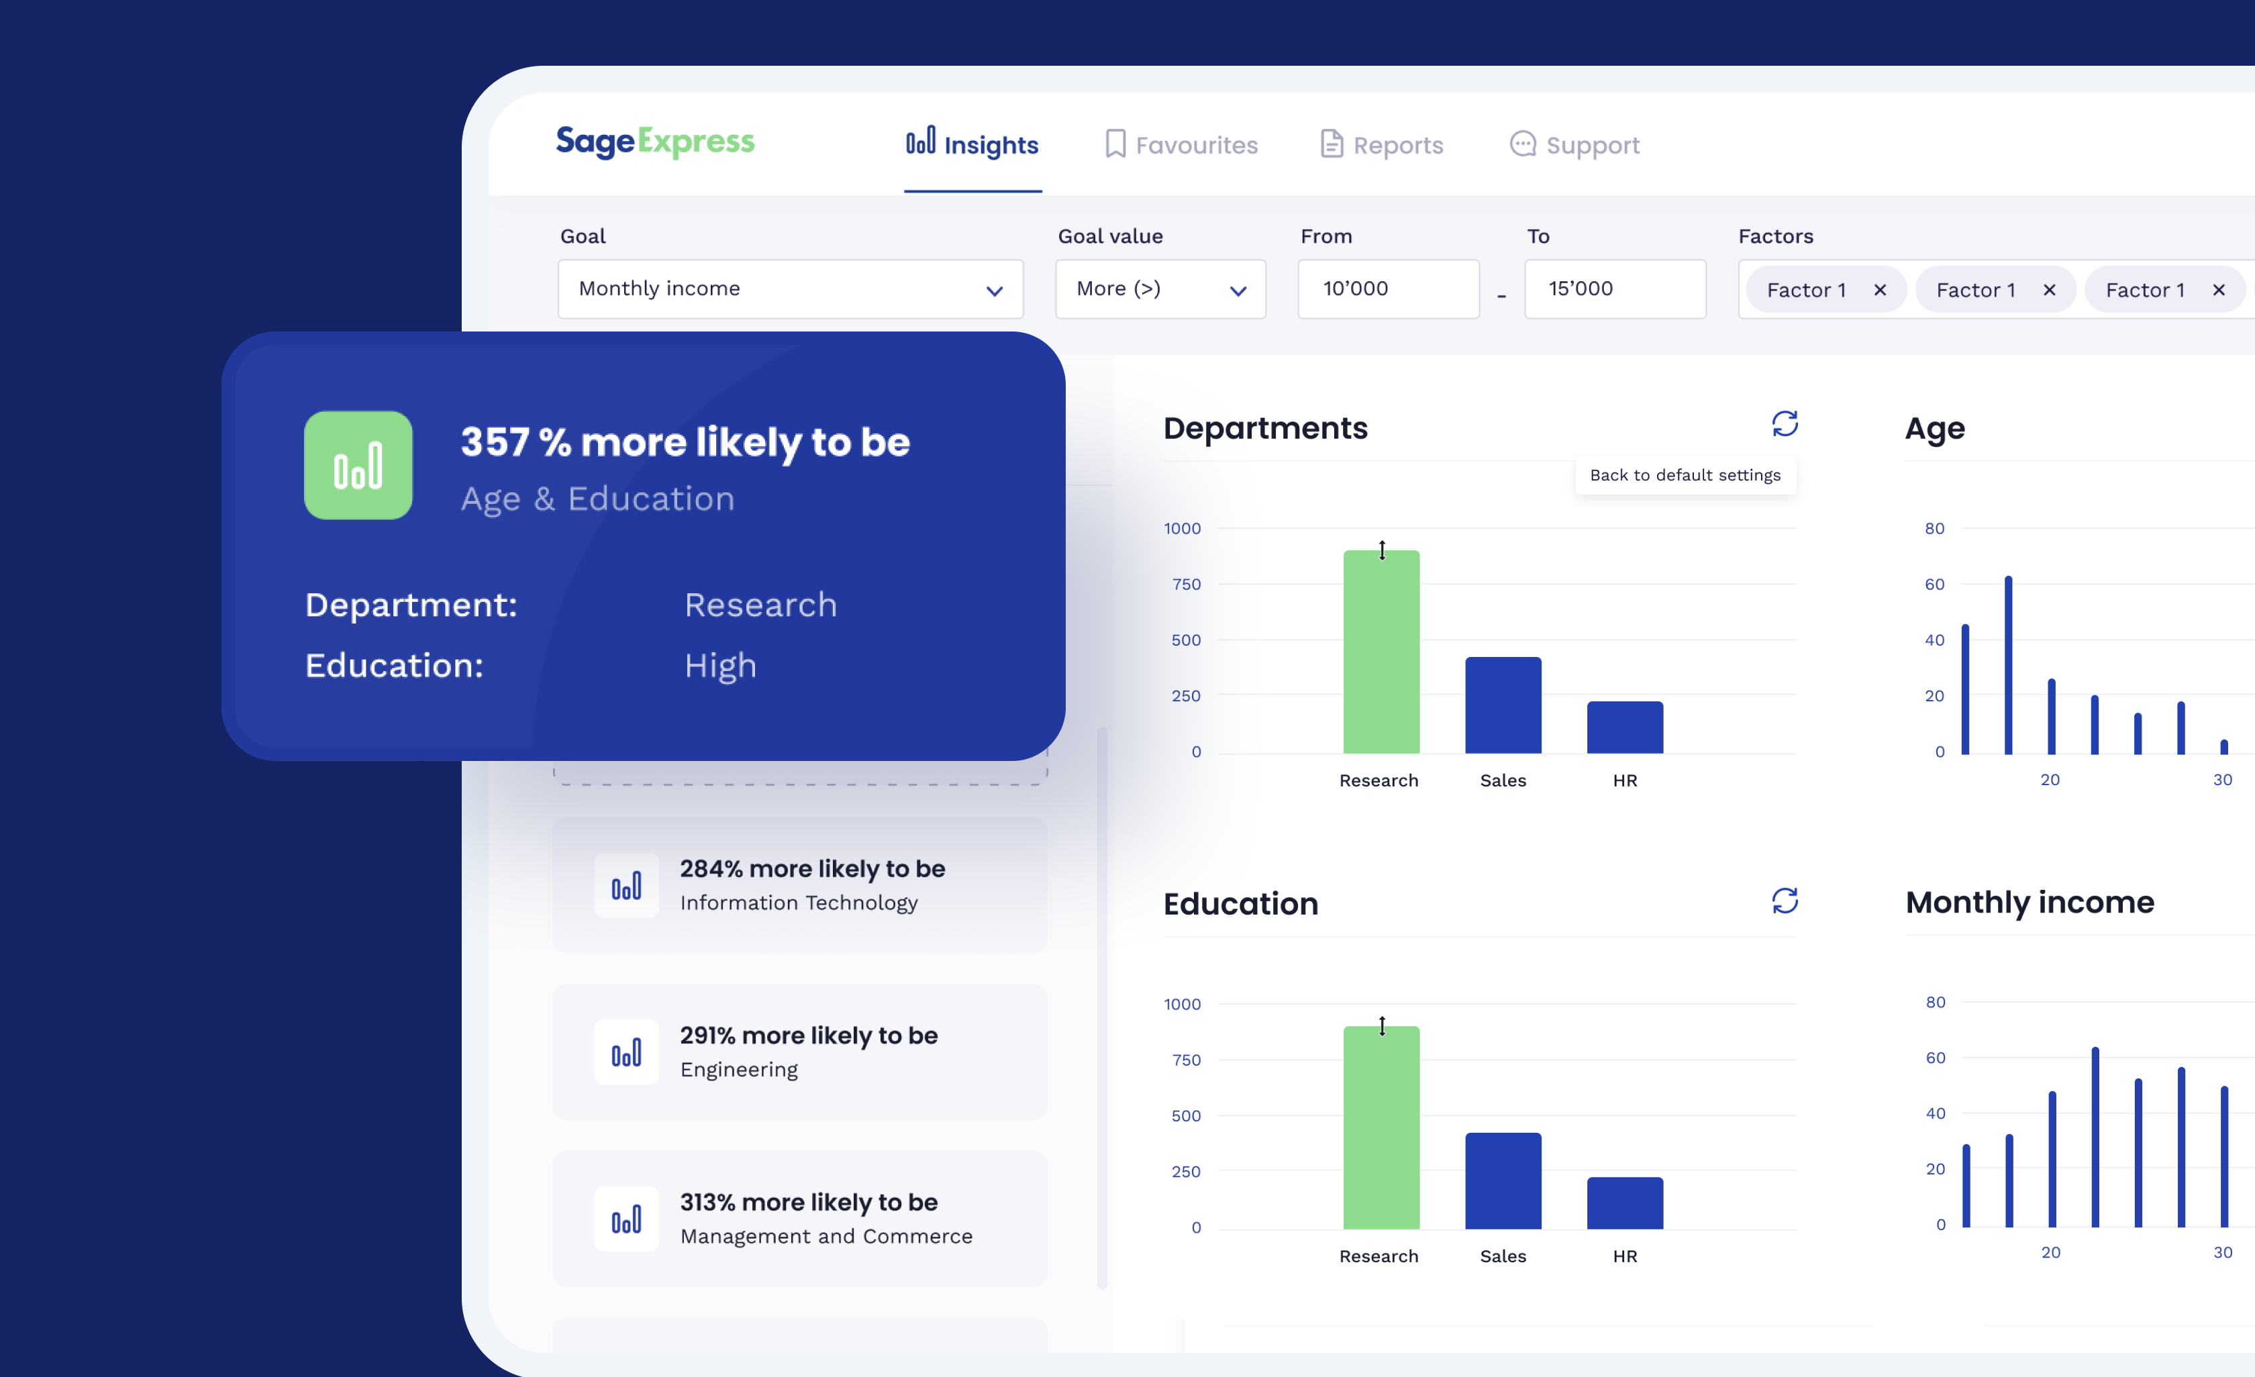Expand the More (>) goal value dropdown
2255x1377 pixels.
pyautogui.click(x=1160, y=289)
